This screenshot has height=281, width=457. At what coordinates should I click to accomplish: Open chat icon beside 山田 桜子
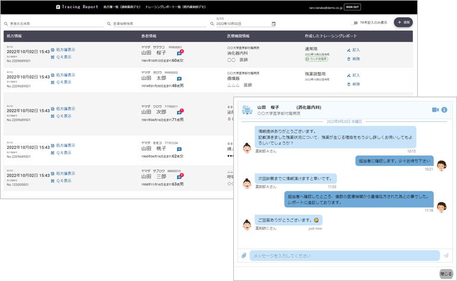(x=179, y=53)
